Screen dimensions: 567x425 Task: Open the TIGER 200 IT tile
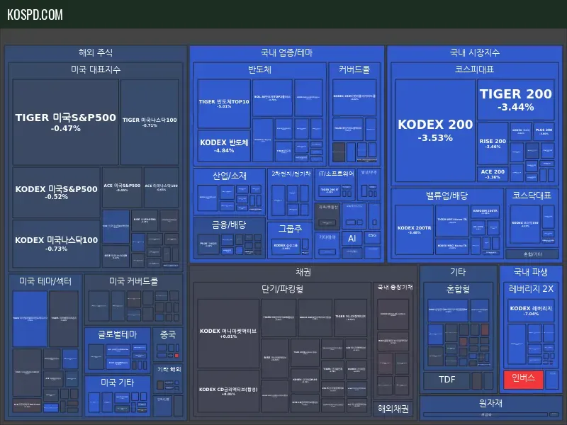coord(330,191)
